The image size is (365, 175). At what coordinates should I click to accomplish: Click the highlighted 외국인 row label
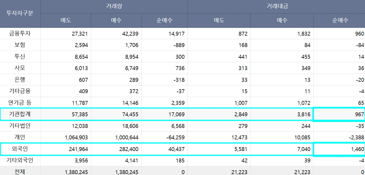point(20,149)
